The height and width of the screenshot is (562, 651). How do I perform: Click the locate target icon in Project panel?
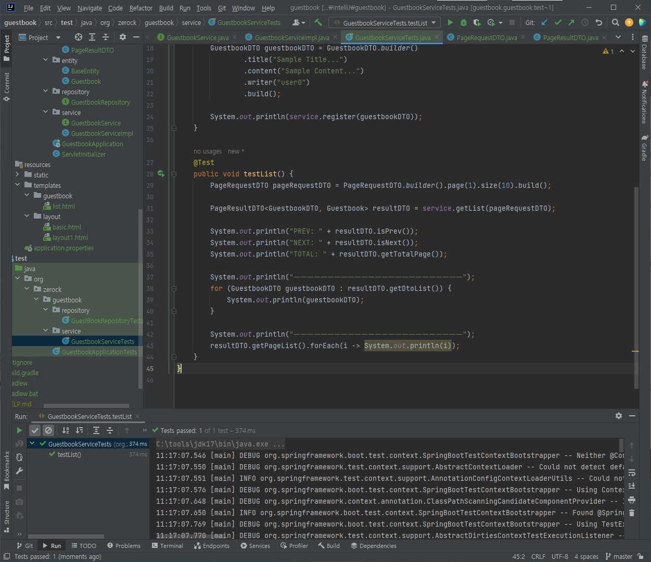click(x=79, y=37)
